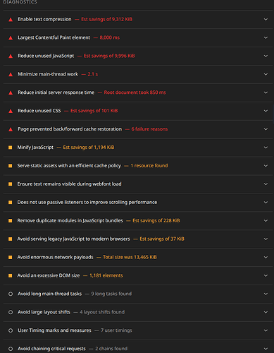Viewport: 274px width, 353px height.
Task: Click orange square beside Avoid an excessive DOM size
Action: (x=11, y=275)
